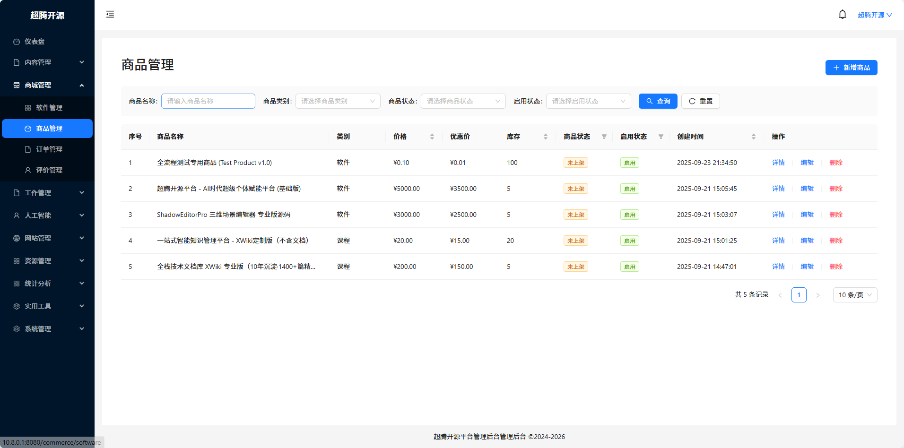The height and width of the screenshot is (448, 904).
Task: Sort the 库存 column ascending
Action: click(x=545, y=134)
